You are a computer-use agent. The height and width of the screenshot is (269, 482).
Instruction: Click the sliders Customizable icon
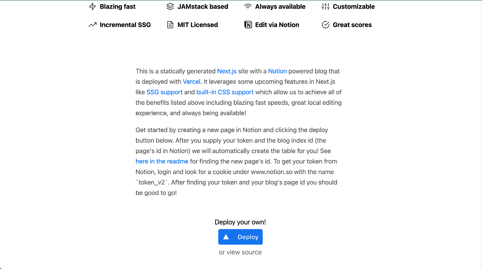[x=325, y=7]
